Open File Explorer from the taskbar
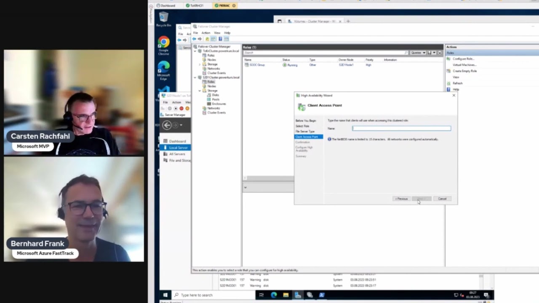Screen dimensions: 539x303 286,295
